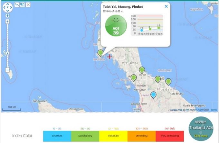
Task: Zoom out with the minus button
Action: click(x=7, y=70)
